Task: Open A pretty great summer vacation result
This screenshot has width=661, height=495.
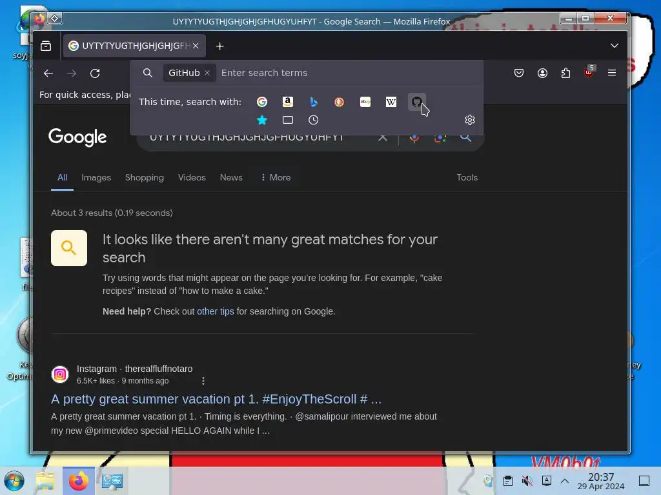Action: pyautogui.click(x=216, y=399)
